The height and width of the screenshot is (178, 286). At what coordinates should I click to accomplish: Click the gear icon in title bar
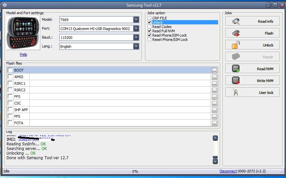click(5, 5)
